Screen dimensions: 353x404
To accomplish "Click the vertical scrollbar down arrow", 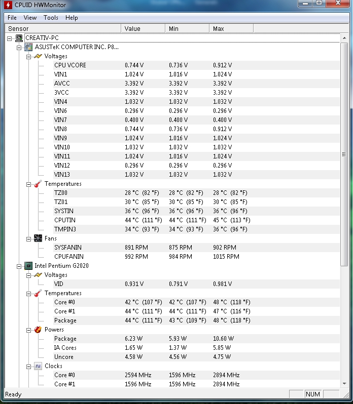I will click(x=344, y=384).
